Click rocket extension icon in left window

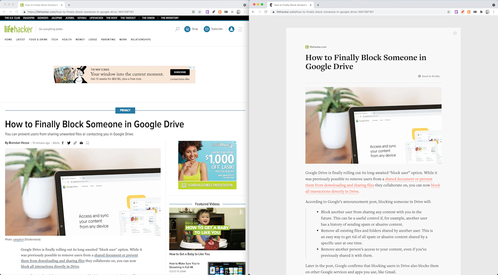[213, 12]
